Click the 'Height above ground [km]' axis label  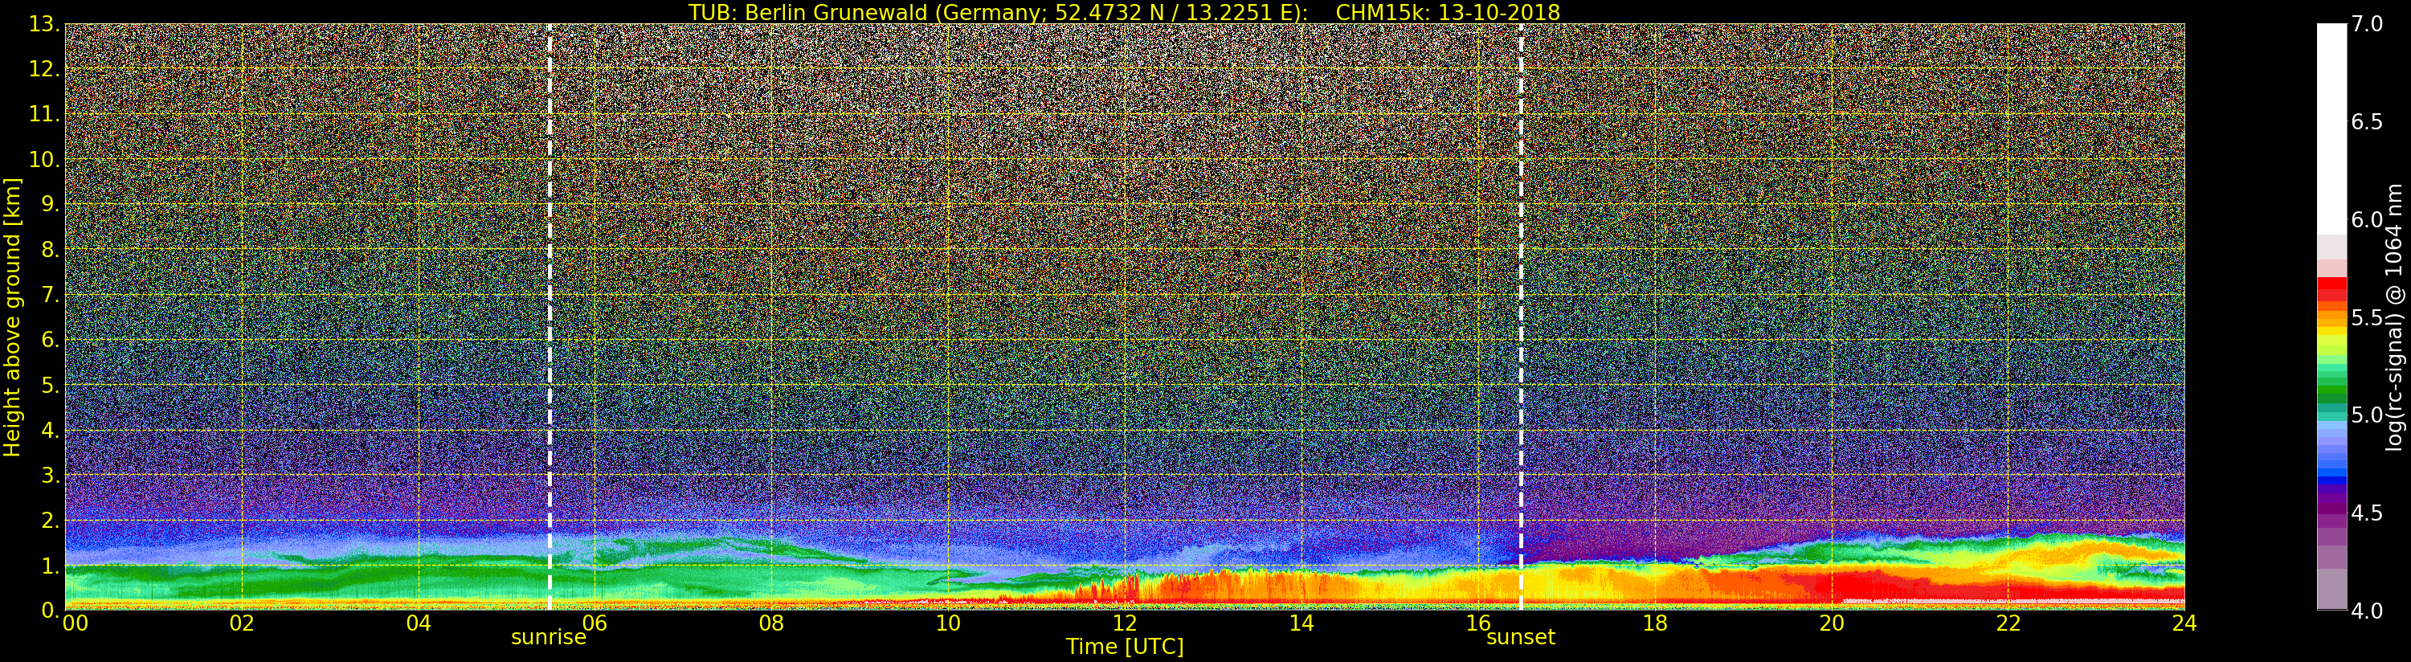[12, 317]
